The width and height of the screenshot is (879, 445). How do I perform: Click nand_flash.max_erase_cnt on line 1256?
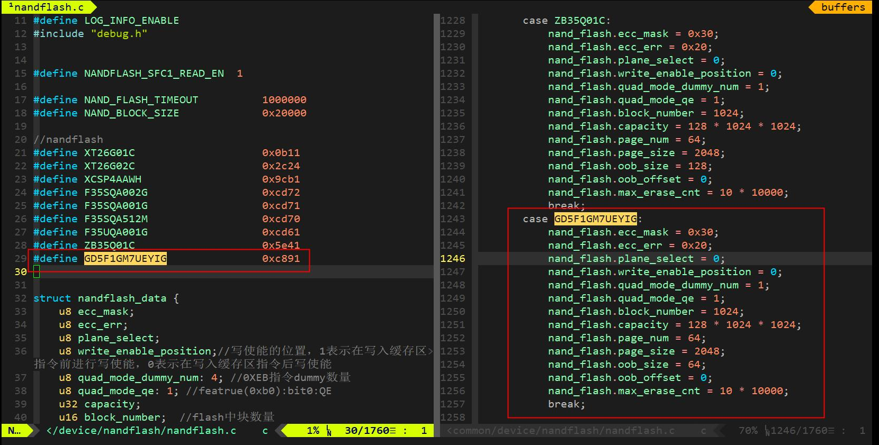(624, 391)
